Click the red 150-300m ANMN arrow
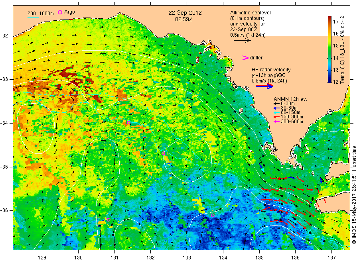Screen dimensions: 359x263 coord(276,117)
